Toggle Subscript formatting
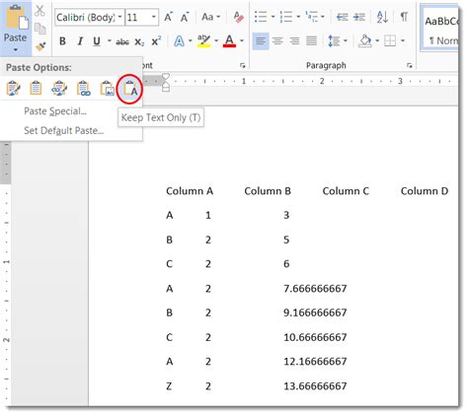 [x=139, y=41]
